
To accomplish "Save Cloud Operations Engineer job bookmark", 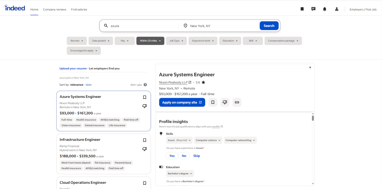I will point(144,183).
